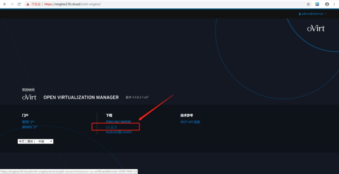Click the 控制台客户端资源 download link
Viewport: 339px width, 174px height.
(x=118, y=121)
